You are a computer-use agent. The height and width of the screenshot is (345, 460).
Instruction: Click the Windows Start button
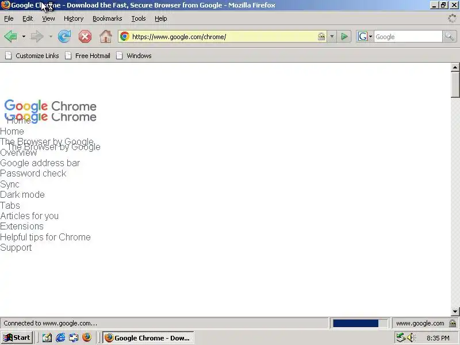point(17,338)
